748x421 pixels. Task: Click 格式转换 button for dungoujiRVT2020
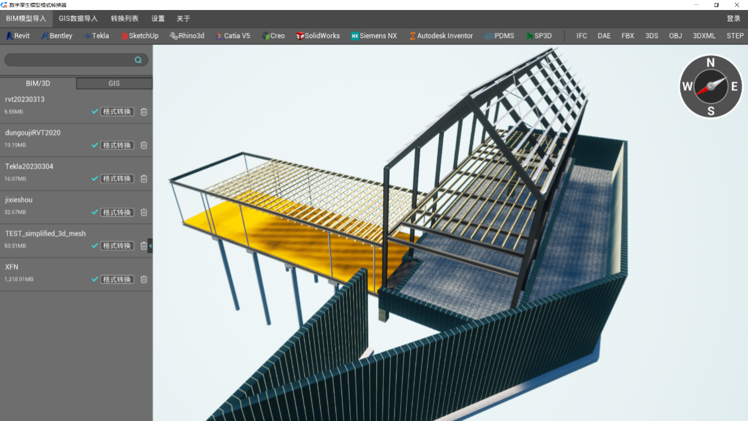click(x=116, y=144)
